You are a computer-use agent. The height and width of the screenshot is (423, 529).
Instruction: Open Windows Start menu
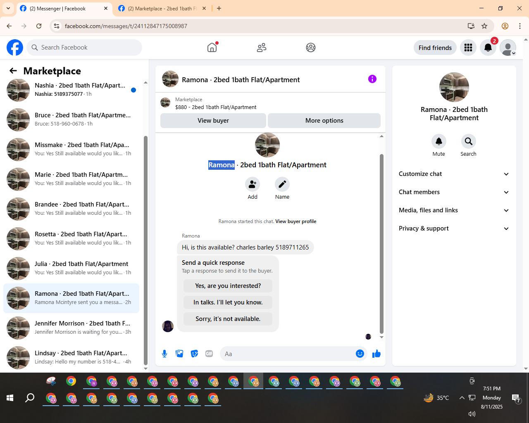[x=10, y=398]
